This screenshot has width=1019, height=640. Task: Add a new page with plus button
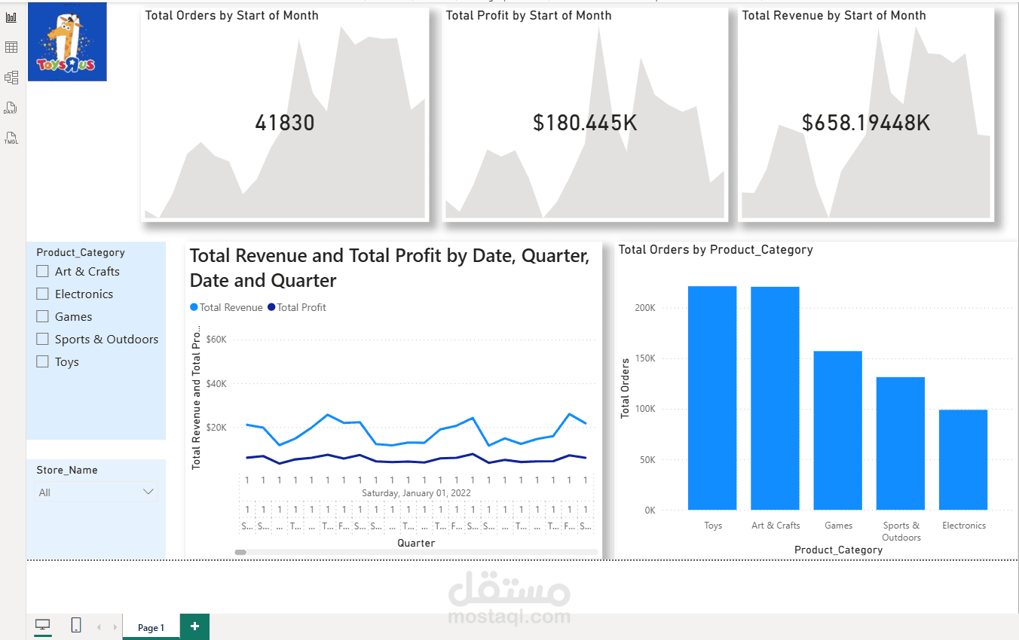(x=194, y=626)
